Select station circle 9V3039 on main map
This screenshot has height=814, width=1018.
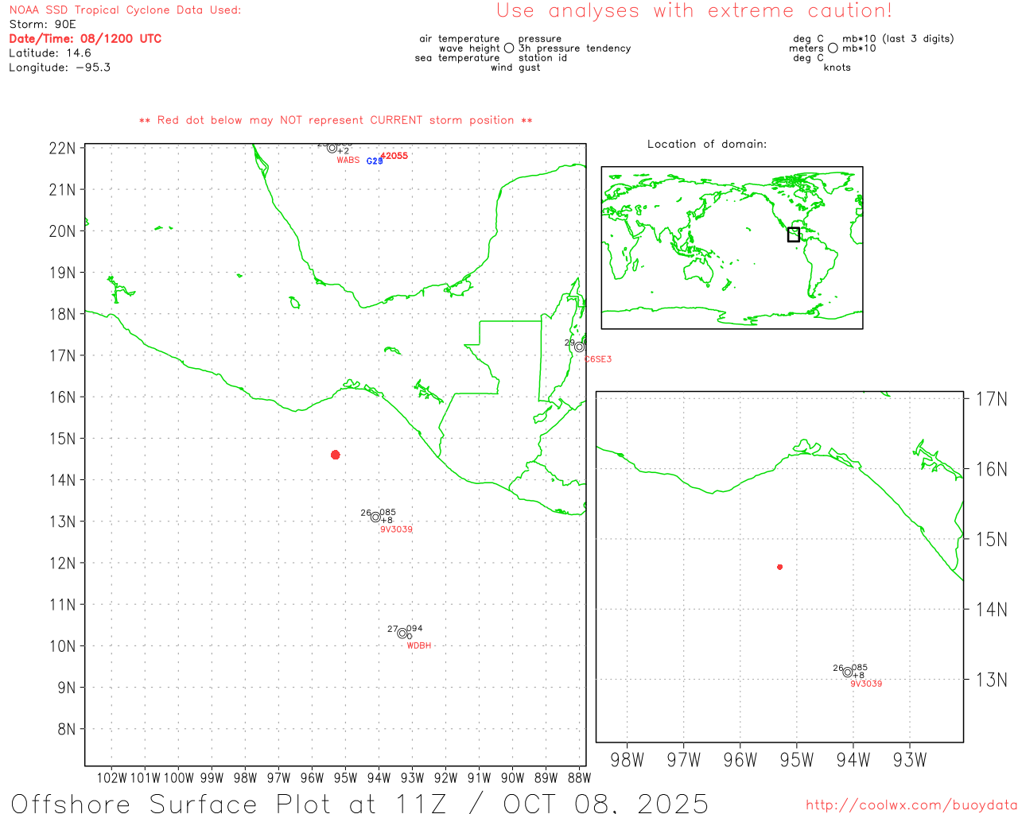coord(375,517)
